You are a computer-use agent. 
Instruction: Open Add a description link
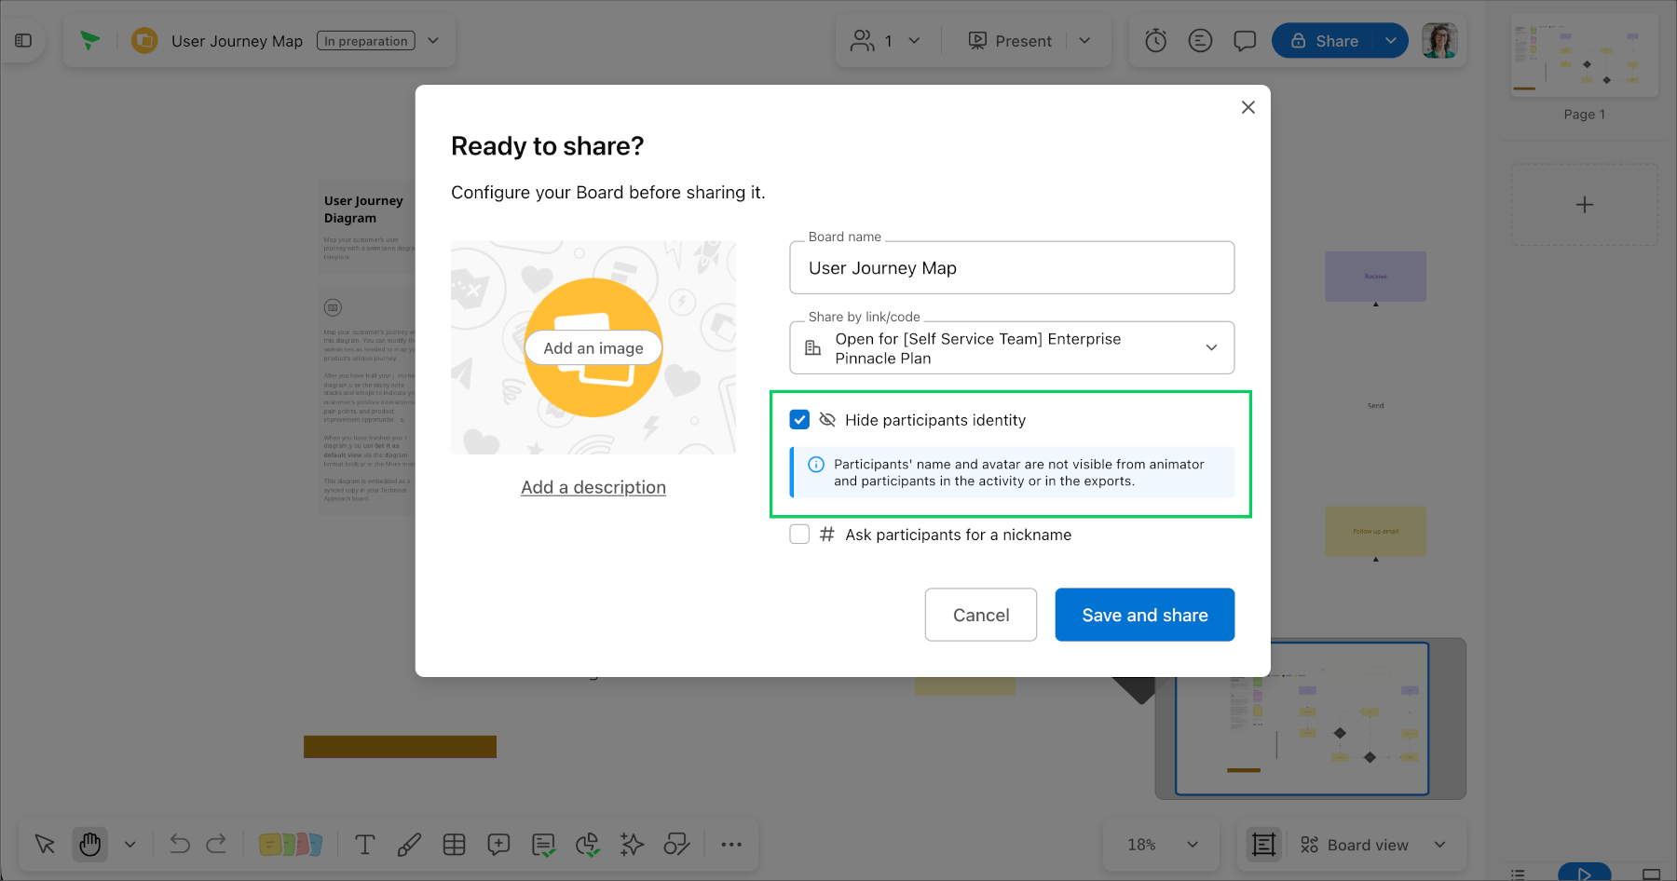click(593, 487)
